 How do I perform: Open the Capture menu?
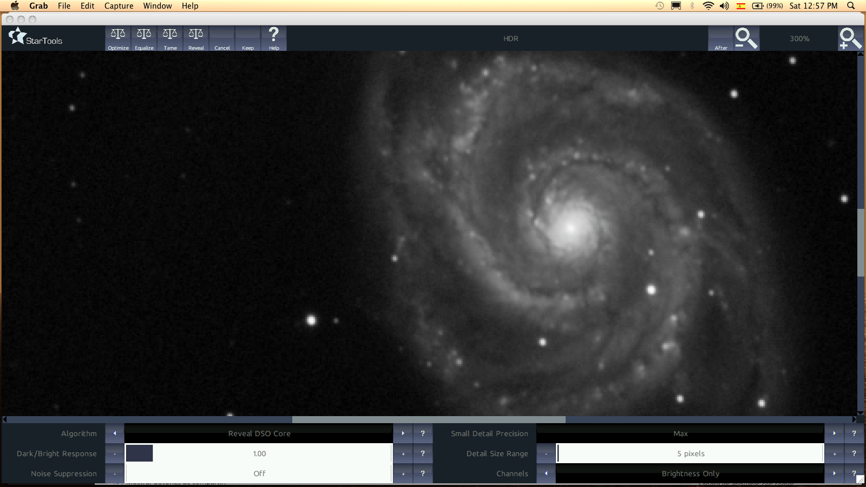(x=119, y=6)
